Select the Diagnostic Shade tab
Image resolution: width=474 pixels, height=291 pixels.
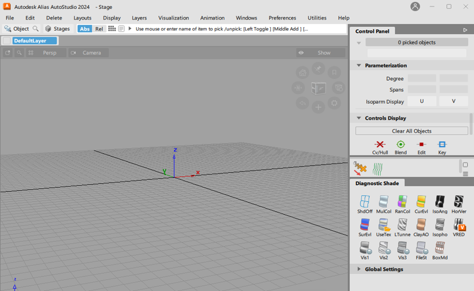[x=377, y=183]
